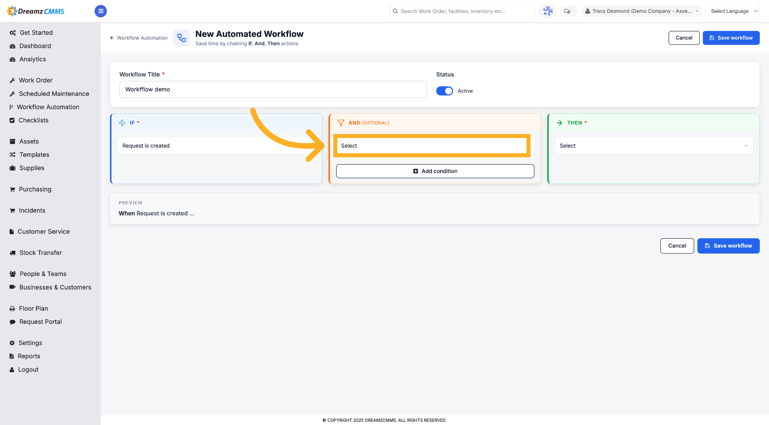Open the Select Language dropdown
Image resolution: width=769 pixels, height=425 pixels.
(x=732, y=11)
